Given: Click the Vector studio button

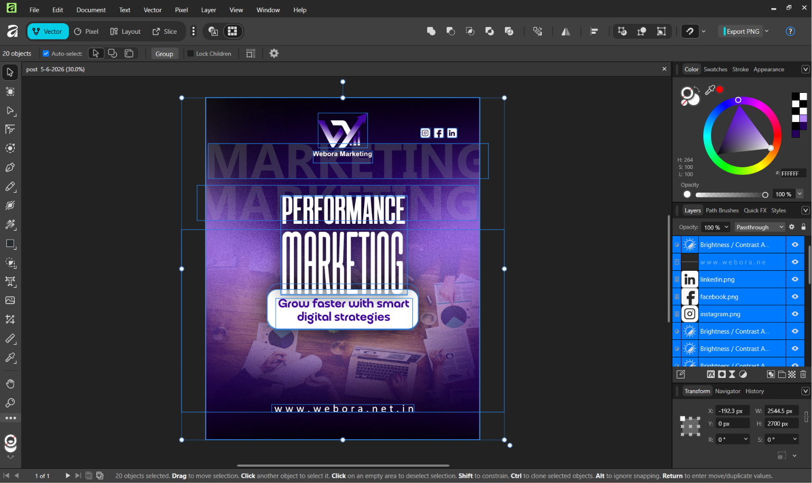Looking at the screenshot, I should tap(48, 31).
